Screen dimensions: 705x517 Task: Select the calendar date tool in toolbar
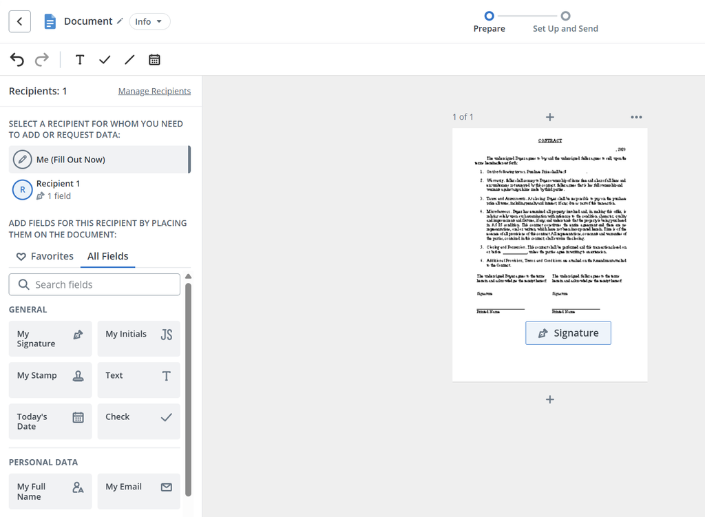[x=154, y=59]
